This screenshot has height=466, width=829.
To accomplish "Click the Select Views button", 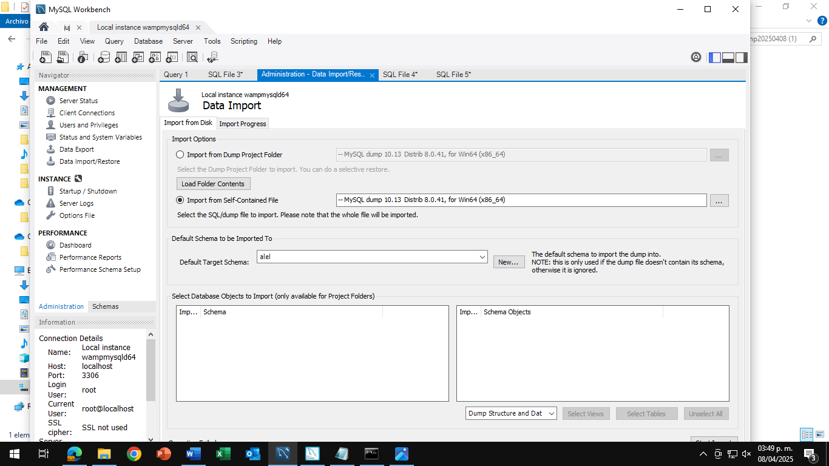I will coord(586,414).
